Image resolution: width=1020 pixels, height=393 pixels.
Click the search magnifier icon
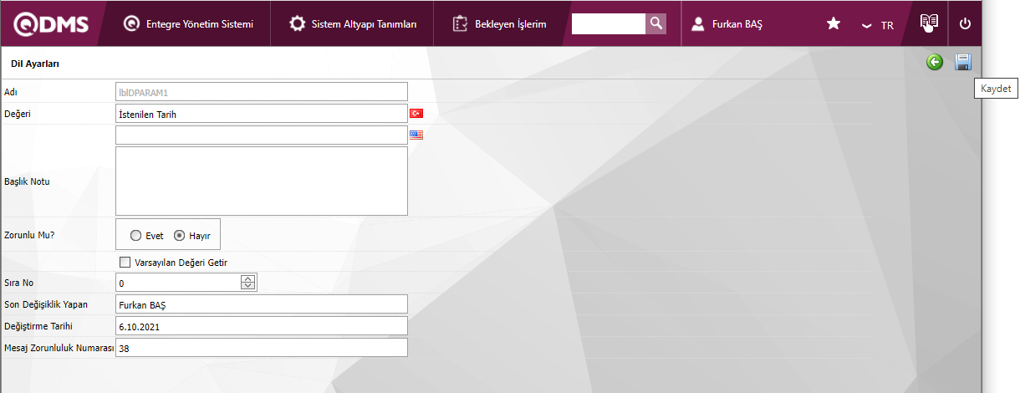click(x=656, y=23)
